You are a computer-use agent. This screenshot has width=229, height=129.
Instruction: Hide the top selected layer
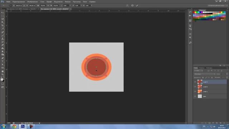[195, 82]
